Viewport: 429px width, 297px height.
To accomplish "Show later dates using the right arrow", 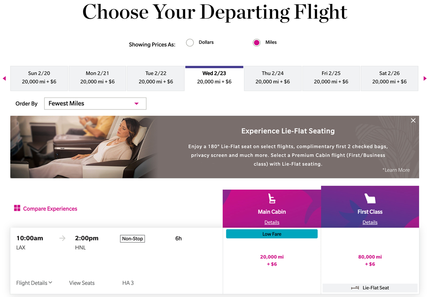I will [x=425, y=79].
